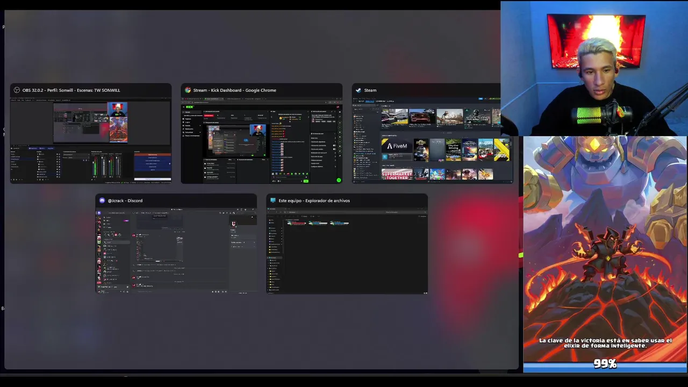Click the Google Chrome icon on the Kick Dashboard card
The height and width of the screenshot is (387, 688).
pyautogui.click(x=188, y=90)
